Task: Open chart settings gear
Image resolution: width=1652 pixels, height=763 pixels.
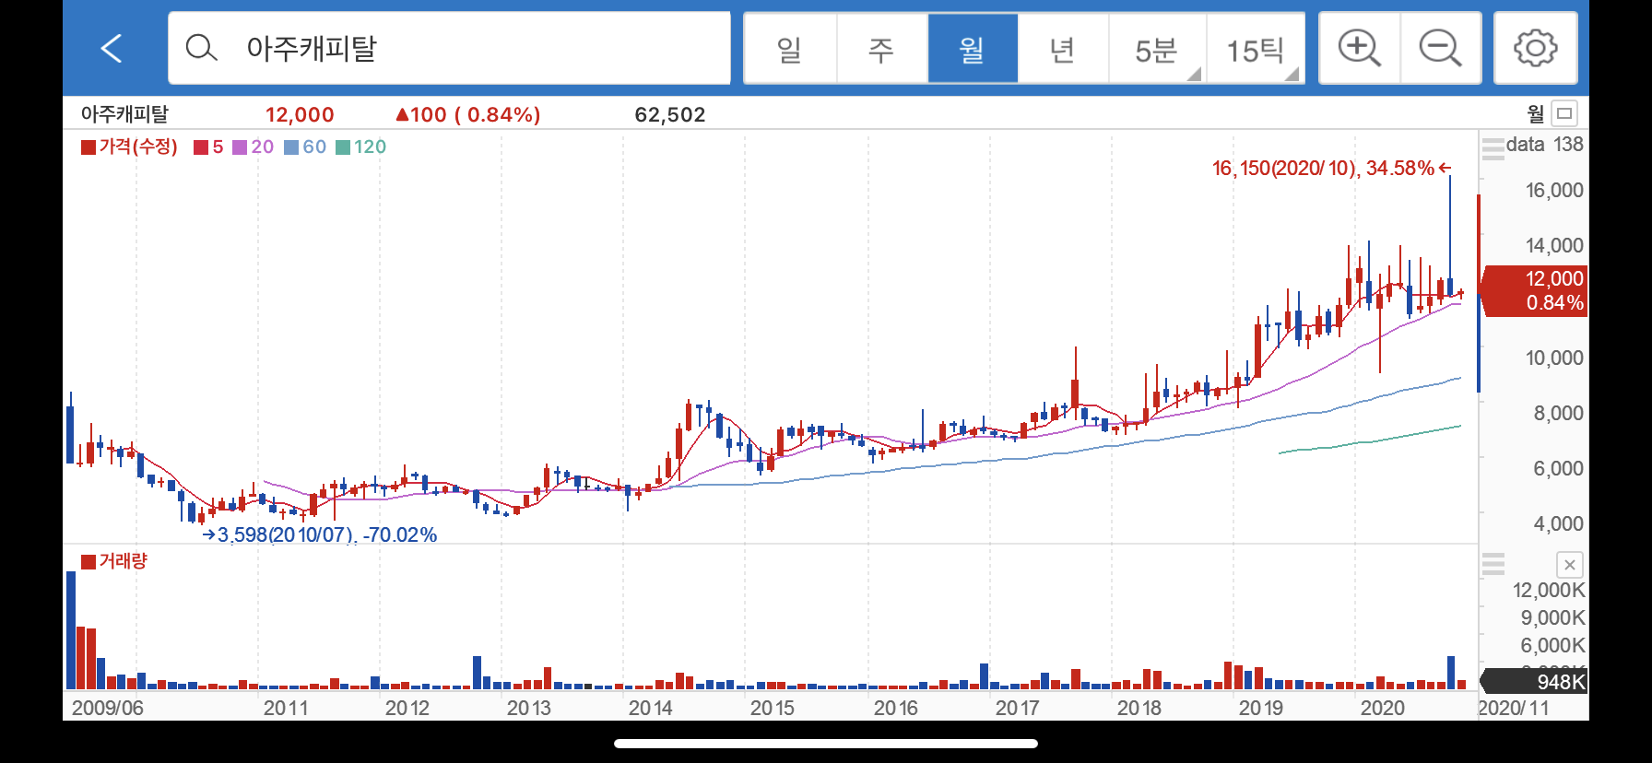Action: click(1536, 48)
